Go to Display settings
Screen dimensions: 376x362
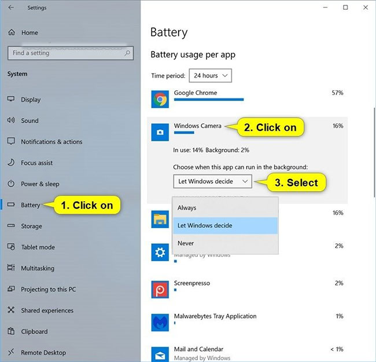click(31, 100)
